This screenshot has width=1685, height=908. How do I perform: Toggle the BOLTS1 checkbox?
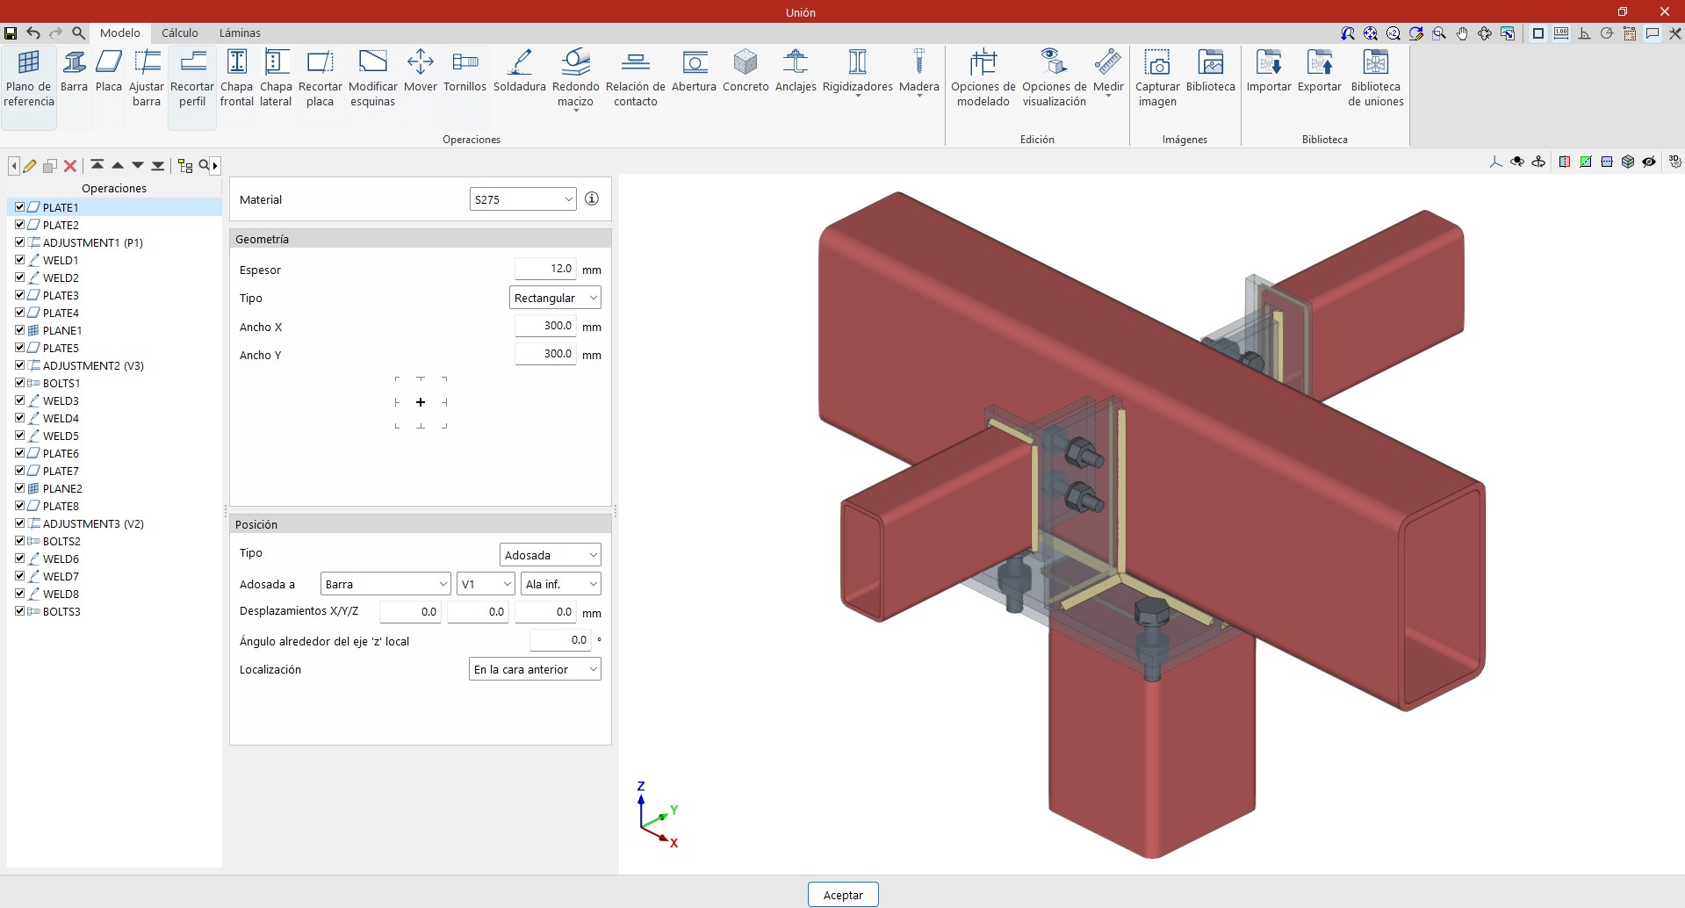pos(19,383)
